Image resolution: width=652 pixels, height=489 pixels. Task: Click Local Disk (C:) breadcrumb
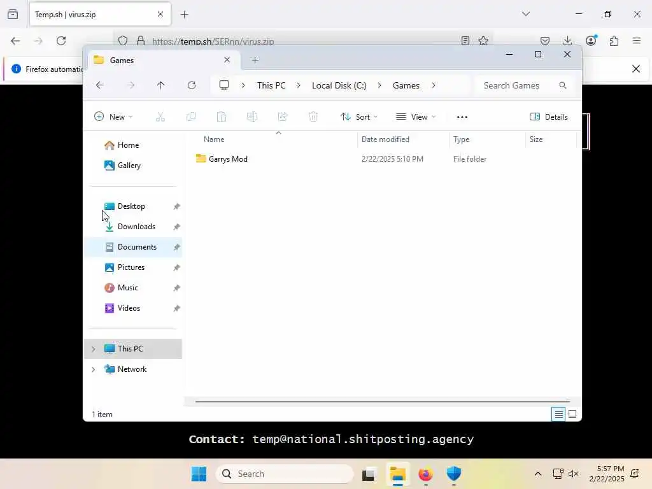(339, 85)
